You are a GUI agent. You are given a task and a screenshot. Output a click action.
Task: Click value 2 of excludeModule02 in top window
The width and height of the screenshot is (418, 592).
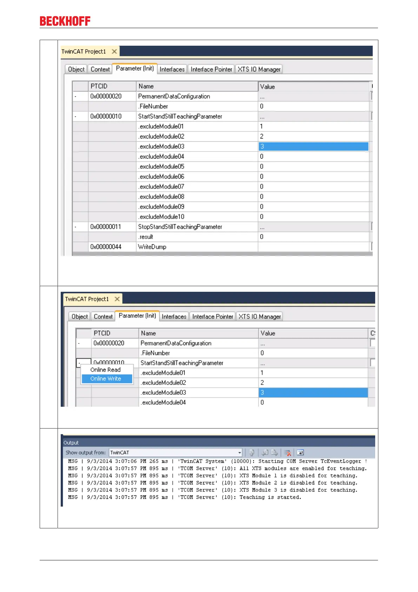313,136
